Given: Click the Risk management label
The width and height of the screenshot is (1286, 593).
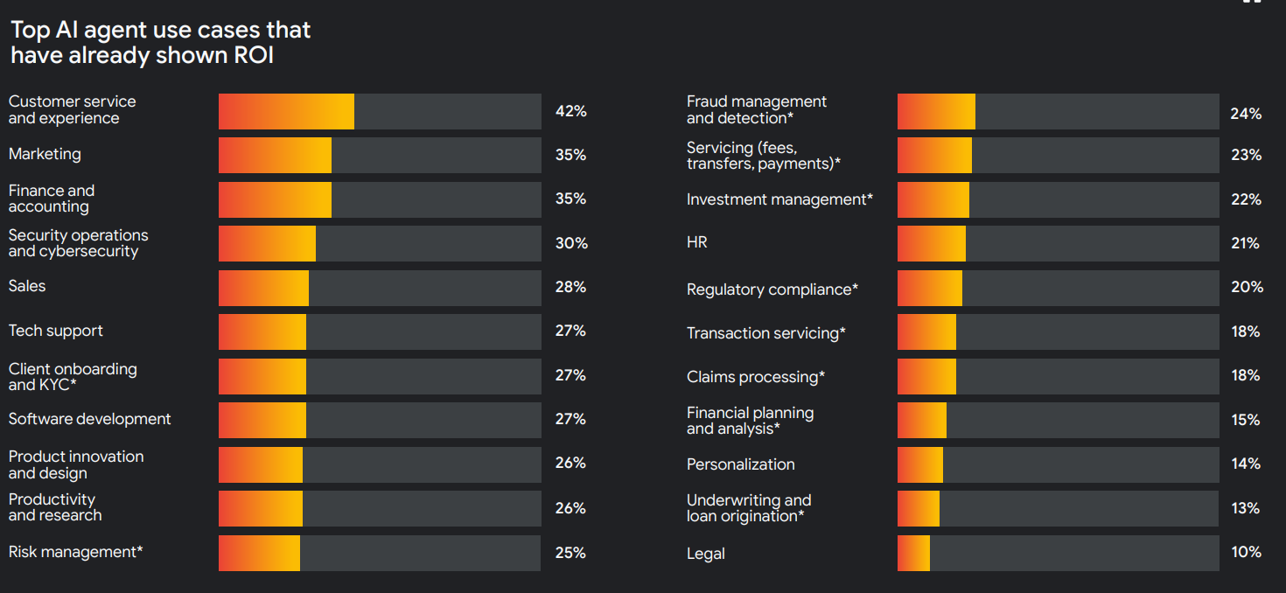Looking at the screenshot, I should [75, 552].
